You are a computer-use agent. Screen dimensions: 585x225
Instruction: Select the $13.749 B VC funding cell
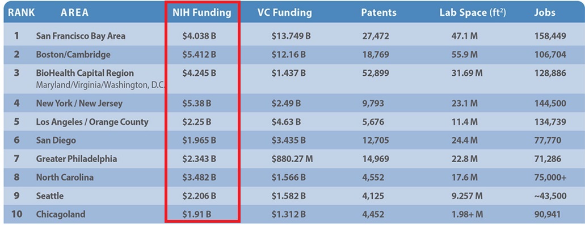(x=291, y=36)
